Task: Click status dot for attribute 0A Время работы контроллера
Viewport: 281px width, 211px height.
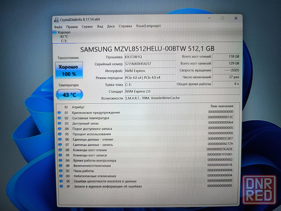Action: point(61,160)
